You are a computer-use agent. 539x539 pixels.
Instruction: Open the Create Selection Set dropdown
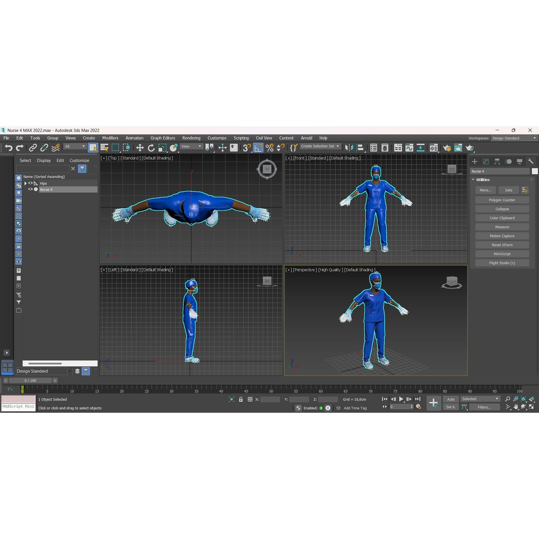click(320, 146)
